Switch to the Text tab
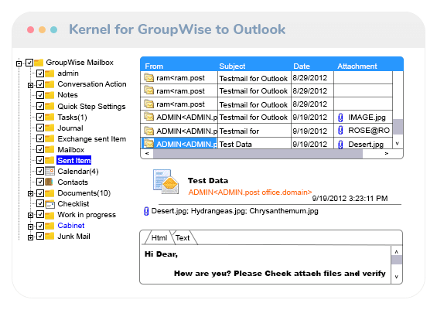The height and width of the screenshot is (310, 437). click(183, 238)
